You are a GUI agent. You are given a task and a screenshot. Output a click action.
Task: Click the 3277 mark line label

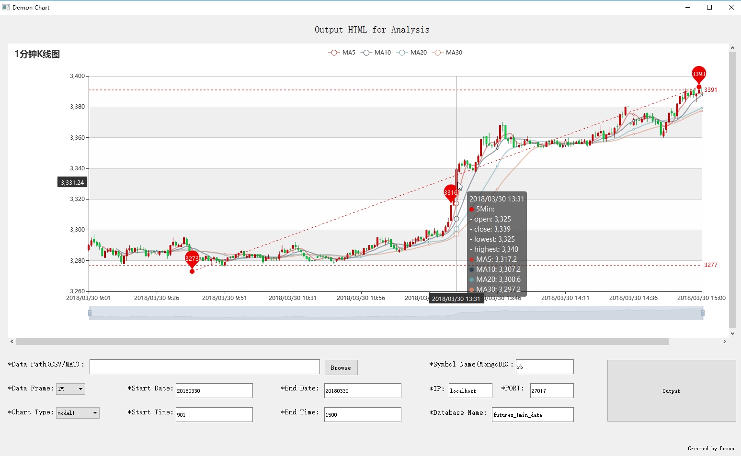click(711, 265)
